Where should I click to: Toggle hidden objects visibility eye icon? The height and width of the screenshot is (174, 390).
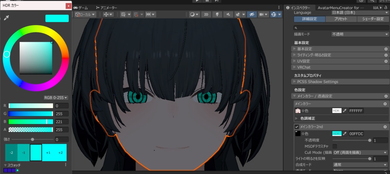pos(252,14)
